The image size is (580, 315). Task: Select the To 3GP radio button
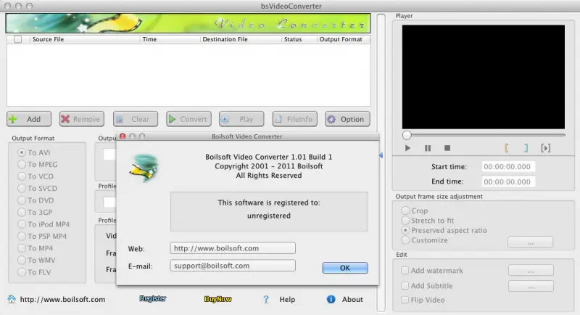[22, 212]
